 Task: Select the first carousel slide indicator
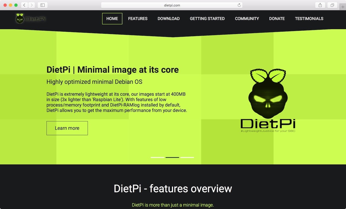pos(157,157)
